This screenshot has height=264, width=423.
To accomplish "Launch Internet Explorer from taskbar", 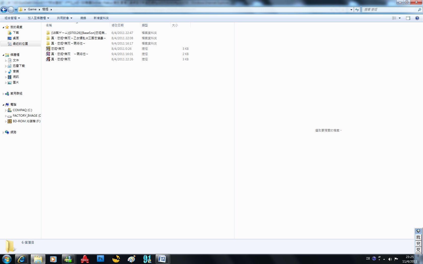I will click(21, 259).
